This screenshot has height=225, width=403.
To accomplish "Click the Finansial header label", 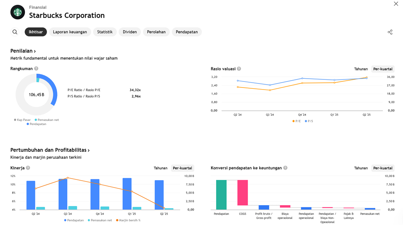I will pos(38,7).
